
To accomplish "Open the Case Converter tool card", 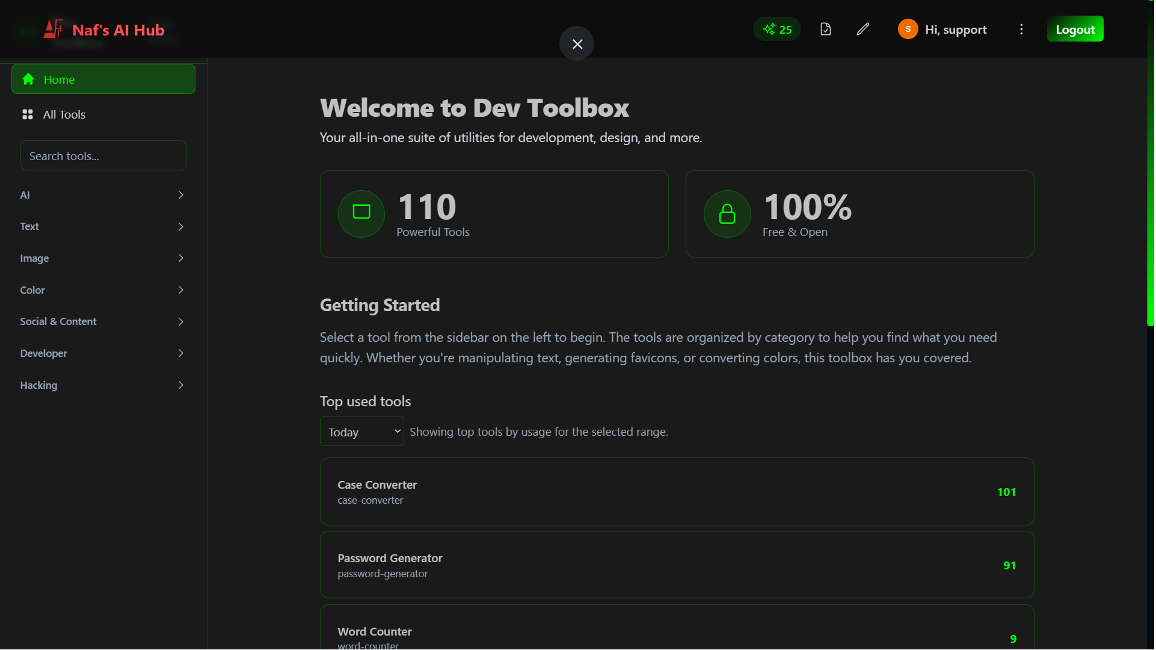I will pos(676,491).
